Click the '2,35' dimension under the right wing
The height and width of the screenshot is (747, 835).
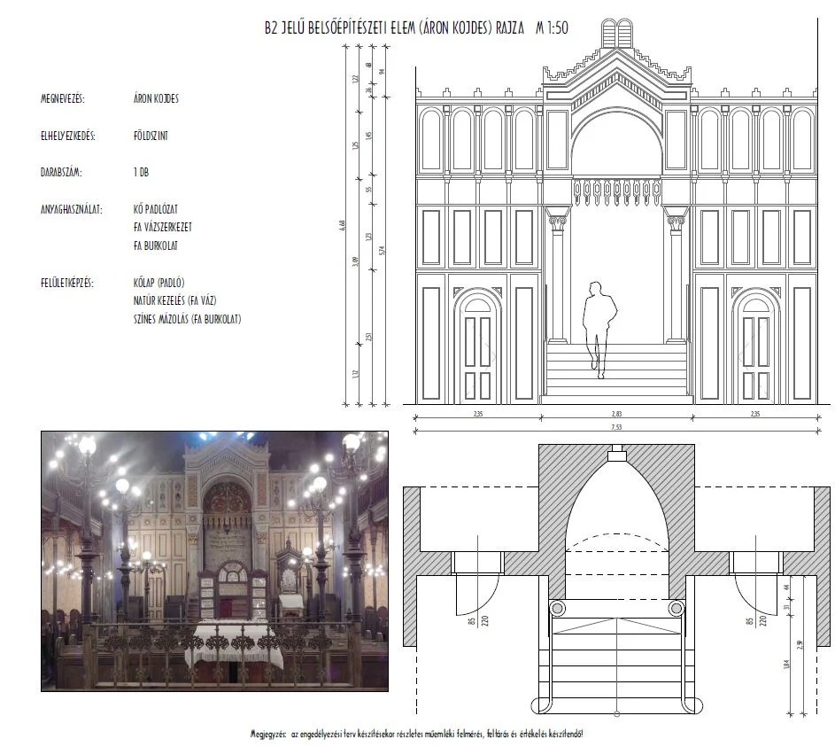pos(755,414)
